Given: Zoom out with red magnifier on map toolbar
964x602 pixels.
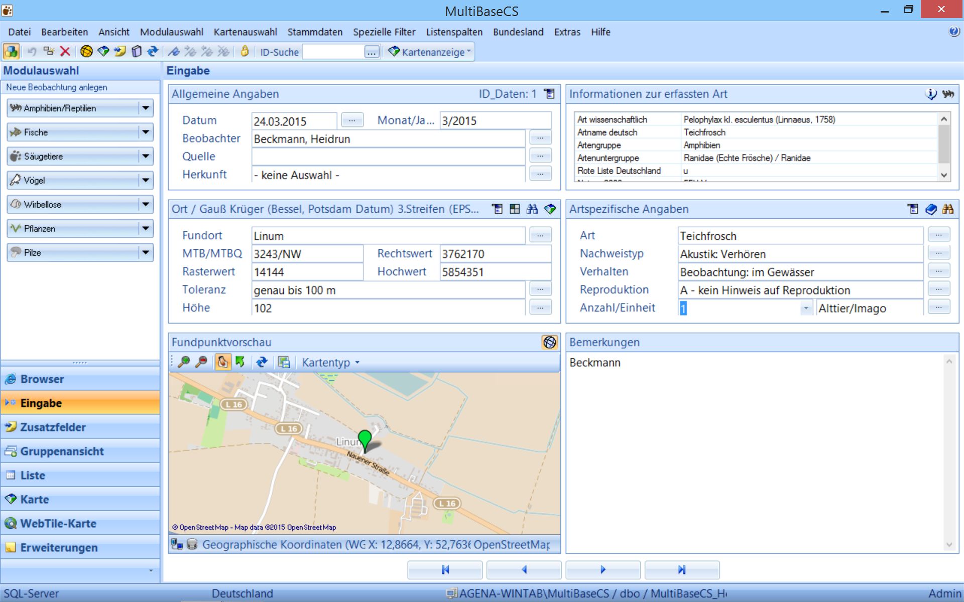Looking at the screenshot, I should (x=201, y=362).
